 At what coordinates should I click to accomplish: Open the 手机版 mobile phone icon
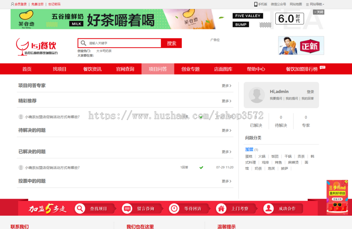pos(256,4)
